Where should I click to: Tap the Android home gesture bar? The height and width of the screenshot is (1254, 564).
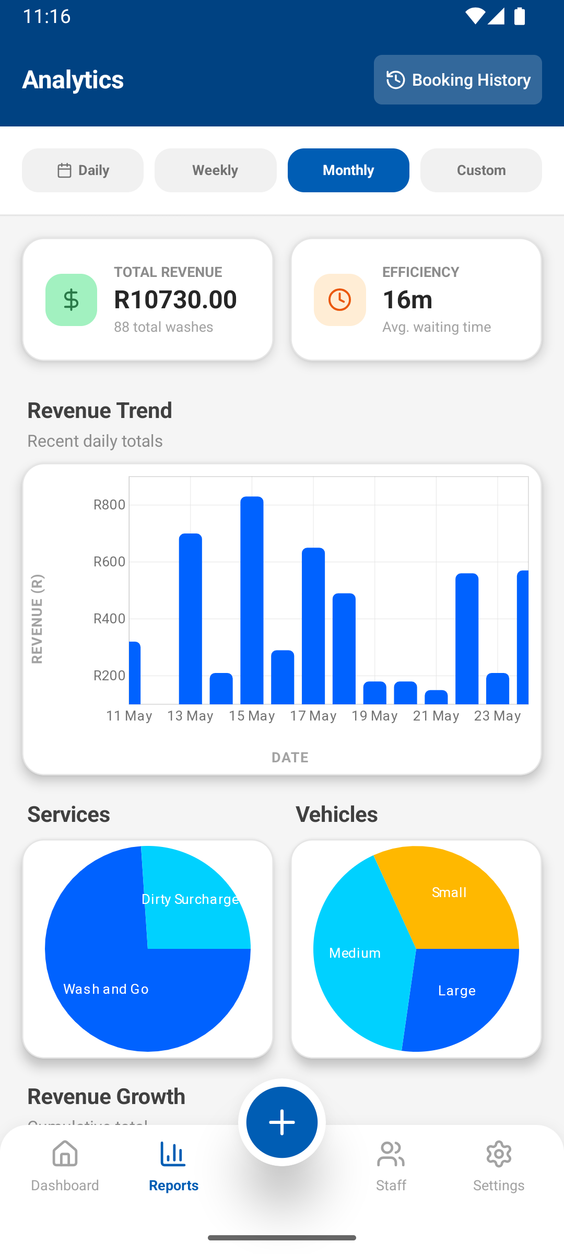coord(282,1238)
